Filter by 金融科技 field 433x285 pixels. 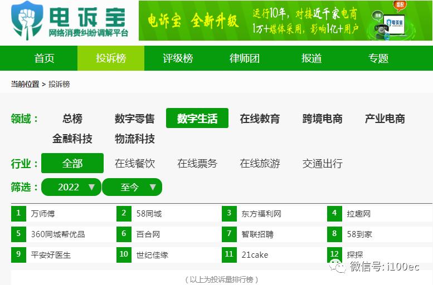click(x=72, y=139)
